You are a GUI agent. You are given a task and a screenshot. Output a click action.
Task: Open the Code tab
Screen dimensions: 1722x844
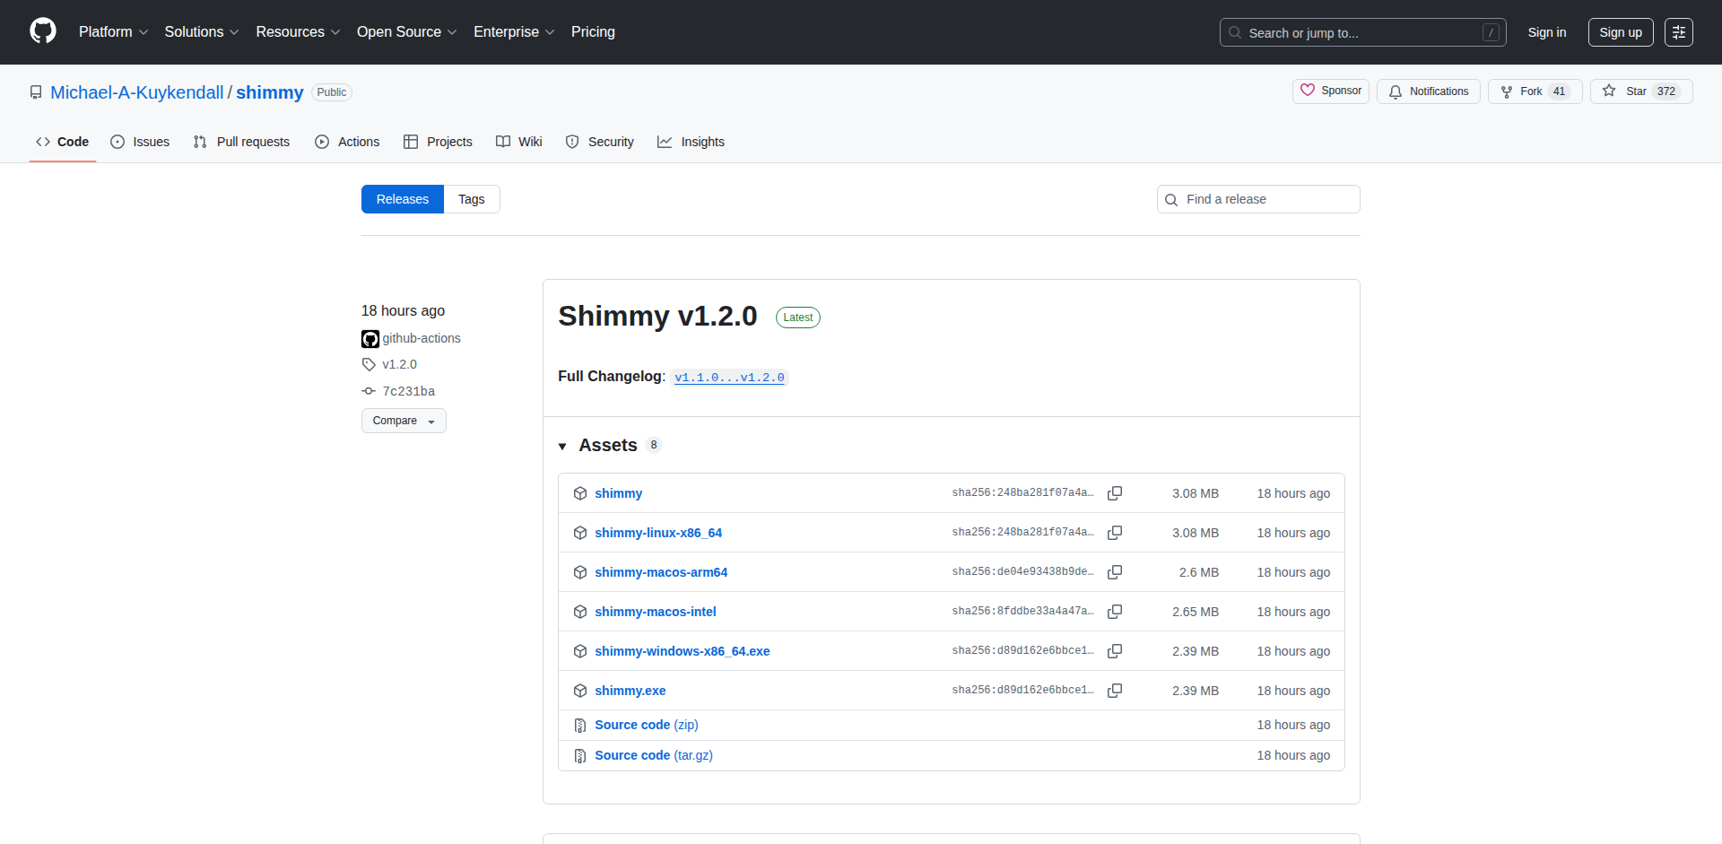[x=63, y=142]
